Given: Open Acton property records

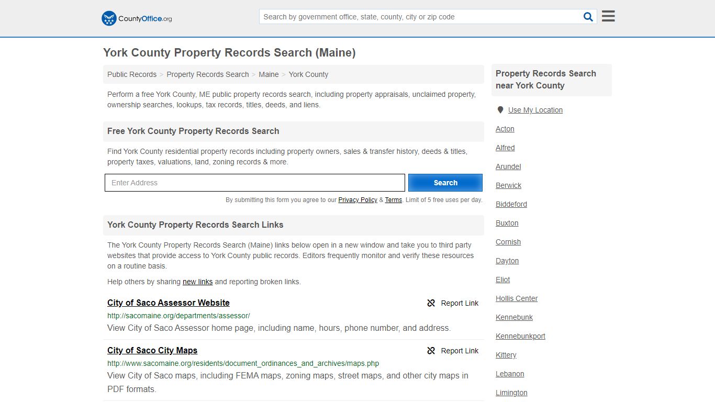Looking at the screenshot, I should pos(505,129).
